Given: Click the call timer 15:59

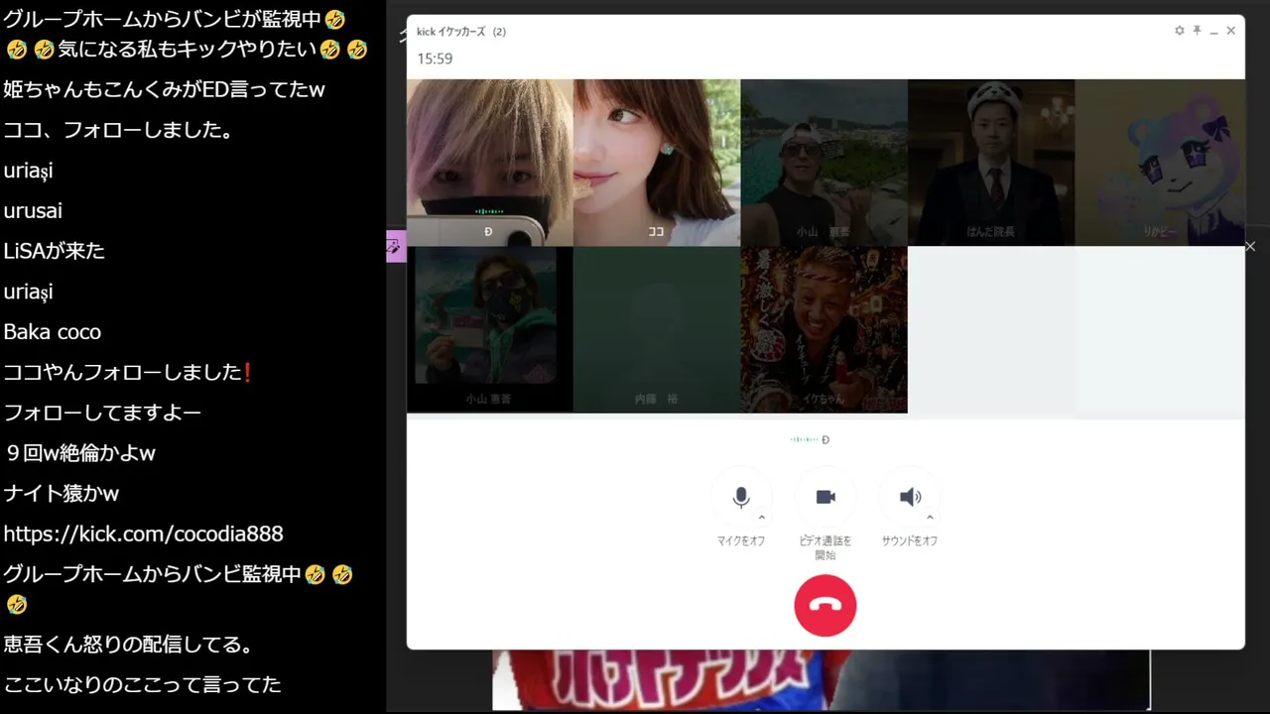Looking at the screenshot, I should (435, 59).
